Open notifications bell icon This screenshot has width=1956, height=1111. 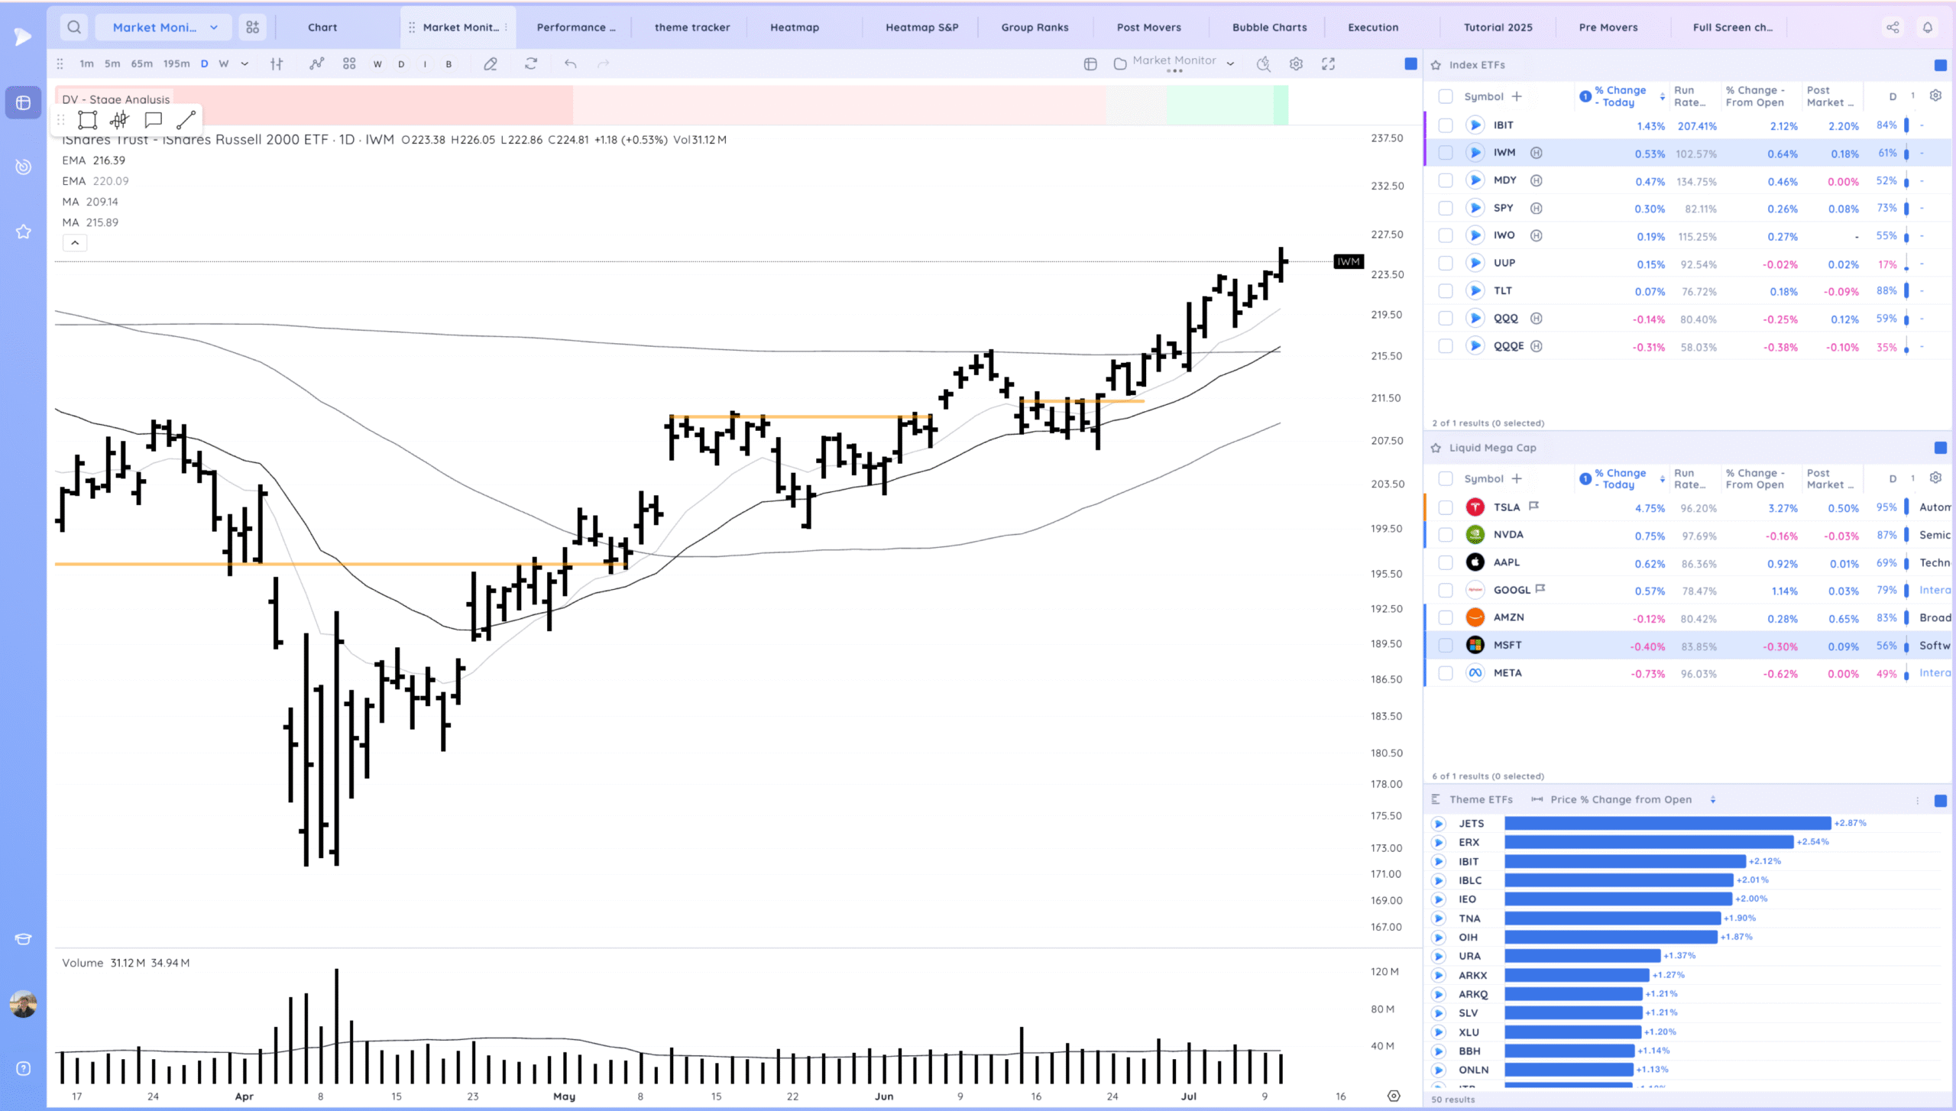pos(1928,28)
